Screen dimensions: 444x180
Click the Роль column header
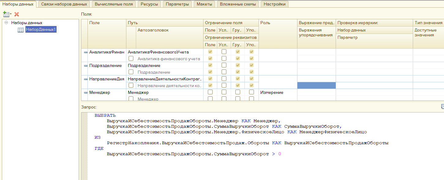(265, 23)
